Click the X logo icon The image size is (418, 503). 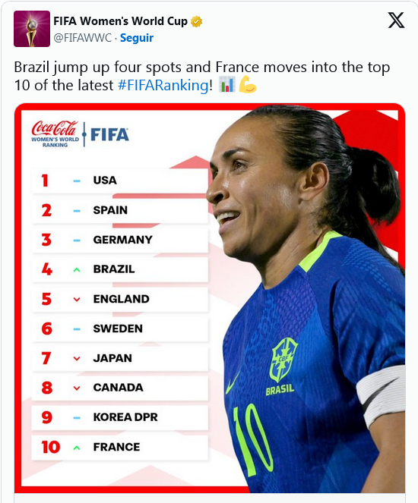(396, 20)
